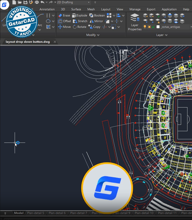This screenshot has width=192, height=220.
Task: Select the Mirror tool
Action: [x=96, y=21]
